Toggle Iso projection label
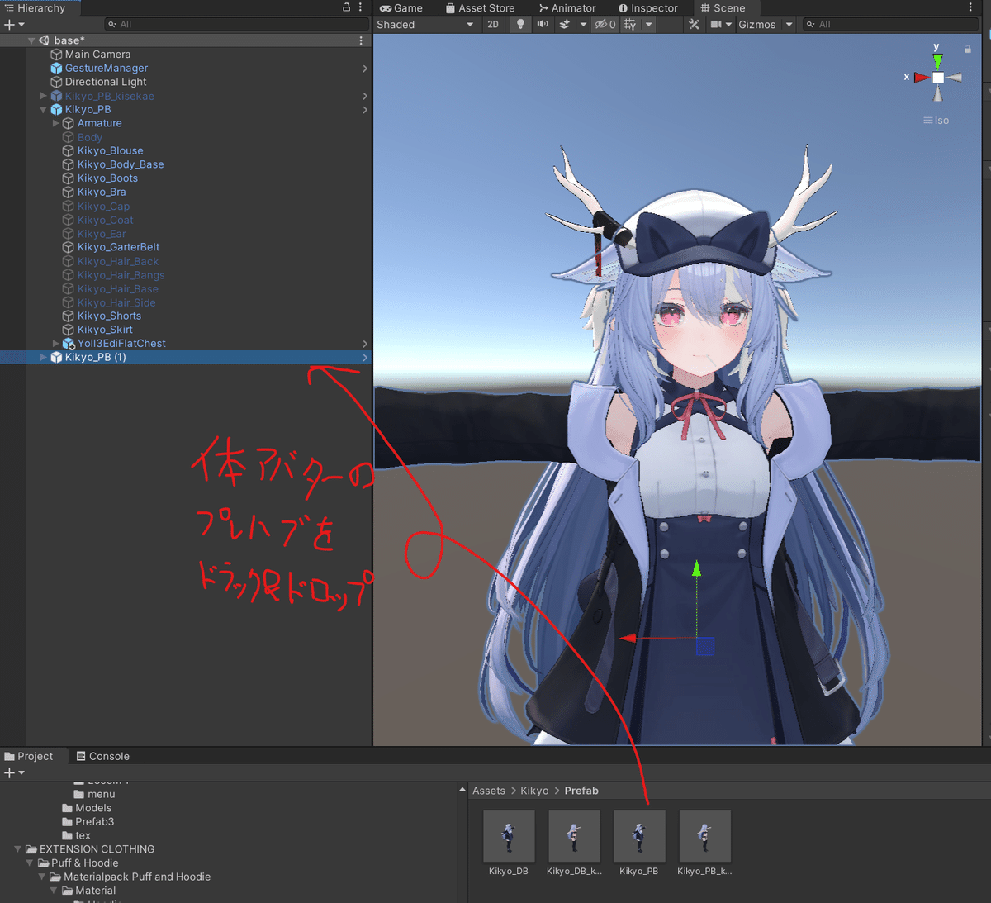 (x=936, y=121)
